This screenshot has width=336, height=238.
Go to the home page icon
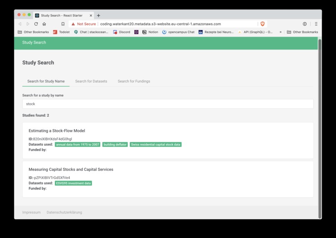click(x=44, y=24)
